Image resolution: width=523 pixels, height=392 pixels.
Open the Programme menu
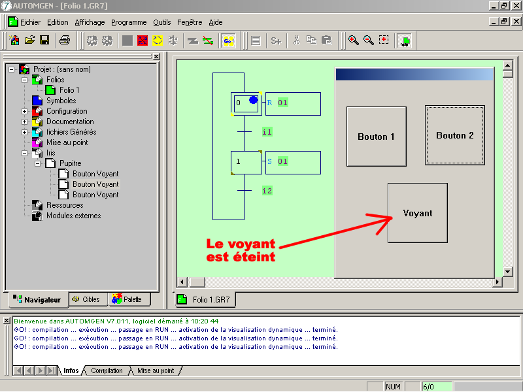pos(129,22)
